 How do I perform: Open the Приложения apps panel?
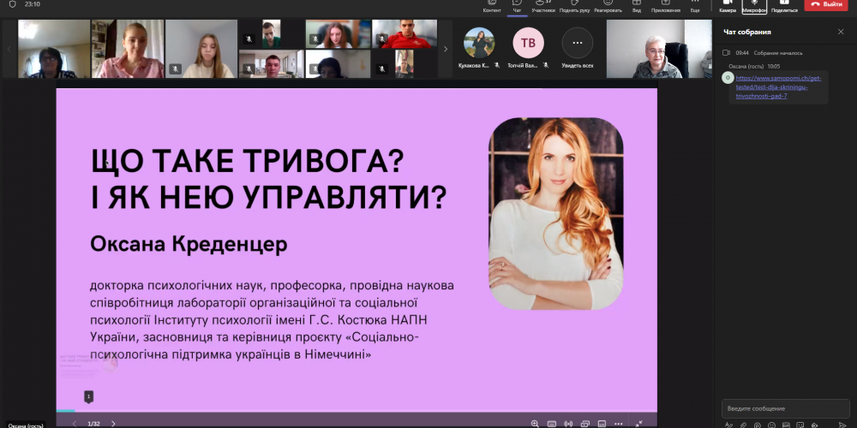666,4
